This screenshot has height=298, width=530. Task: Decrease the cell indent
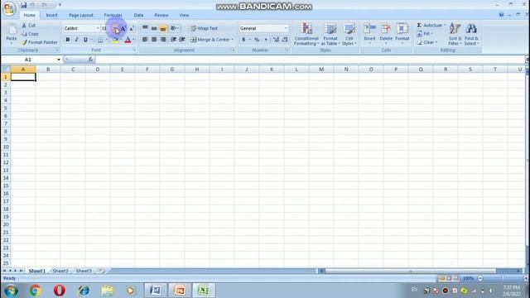(173, 40)
